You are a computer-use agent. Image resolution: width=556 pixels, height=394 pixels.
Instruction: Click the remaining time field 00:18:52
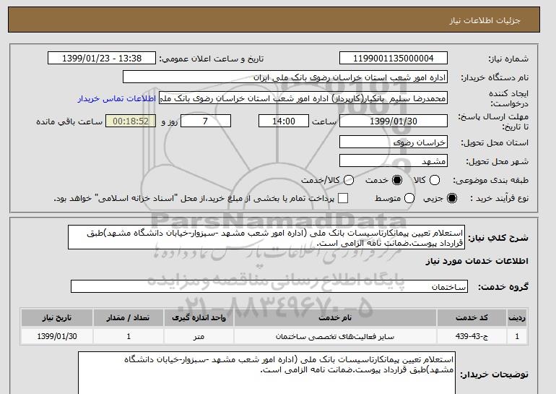pyautogui.click(x=131, y=121)
